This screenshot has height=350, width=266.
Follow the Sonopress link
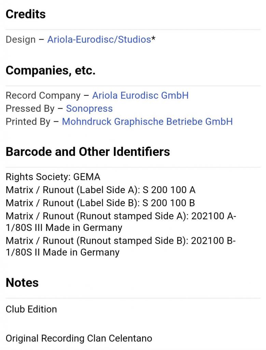(89, 108)
